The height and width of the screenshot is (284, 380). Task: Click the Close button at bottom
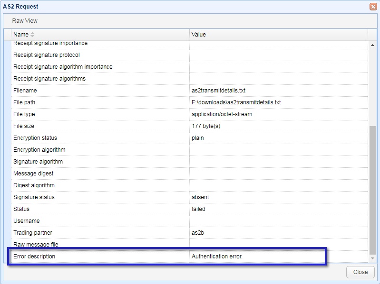click(360, 272)
